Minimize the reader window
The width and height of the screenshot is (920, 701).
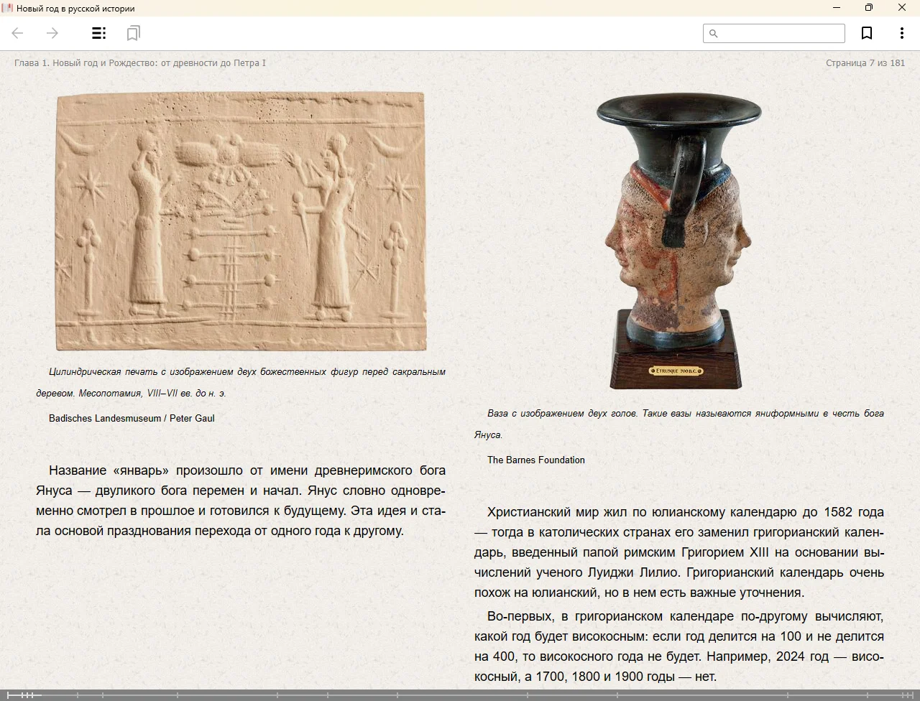(x=836, y=8)
